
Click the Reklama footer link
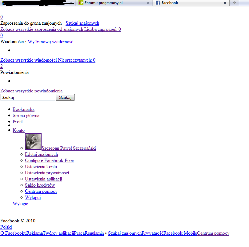pos(34,233)
